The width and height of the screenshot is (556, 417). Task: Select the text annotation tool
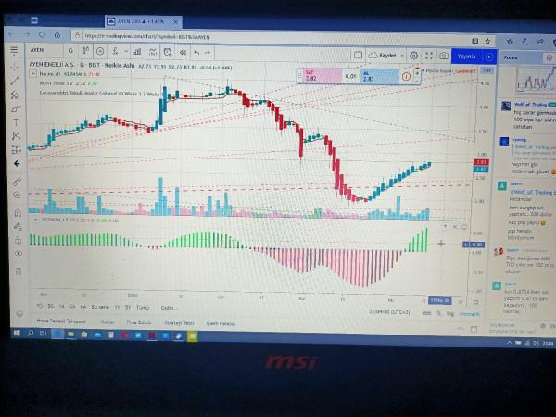pos(16,122)
